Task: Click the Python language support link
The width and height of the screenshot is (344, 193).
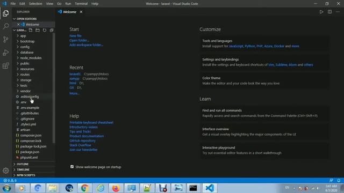Action: coord(250,46)
